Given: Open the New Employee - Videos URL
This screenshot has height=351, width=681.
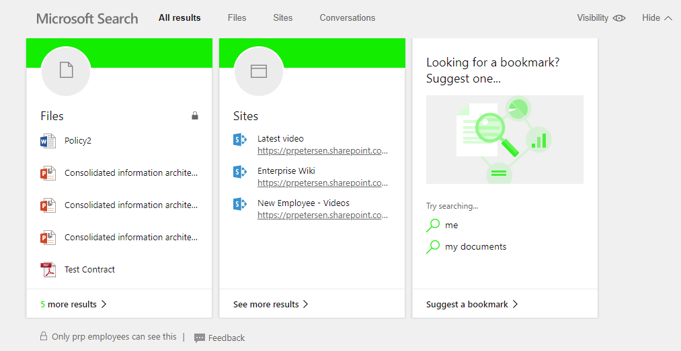Looking at the screenshot, I should (323, 215).
